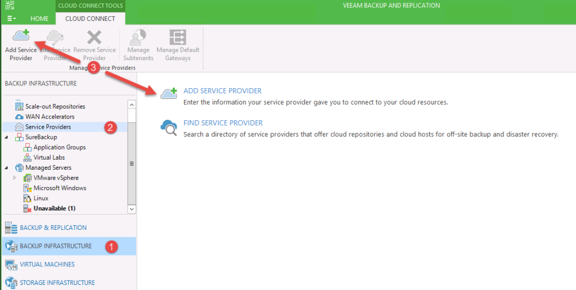Viewport: 576px width, 290px height.
Task: Click the Microsoft Windows server icon
Action: coord(28,188)
